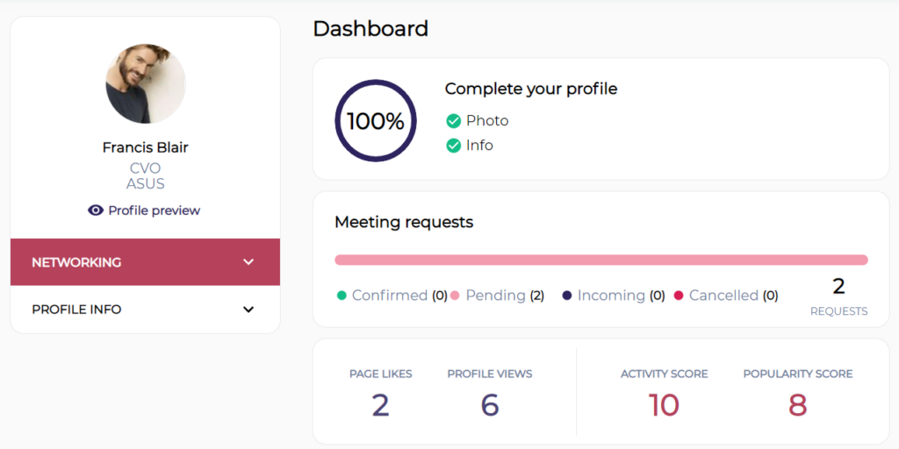Click the pink meeting requests progress bar
Image resolution: width=899 pixels, height=449 pixels.
click(x=601, y=260)
